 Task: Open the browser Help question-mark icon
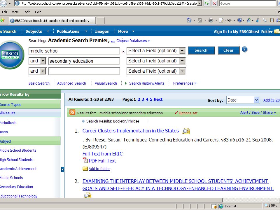click(239, 20)
